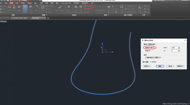Open the Output (输出) ribbon tab

(x=57, y=3)
